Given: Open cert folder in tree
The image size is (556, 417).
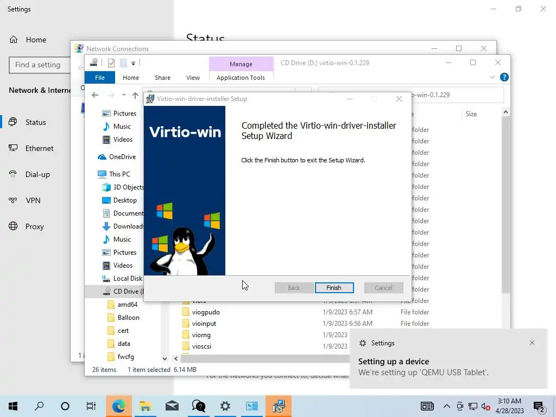Looking at the screenshot, I should (x=118, y=331).
